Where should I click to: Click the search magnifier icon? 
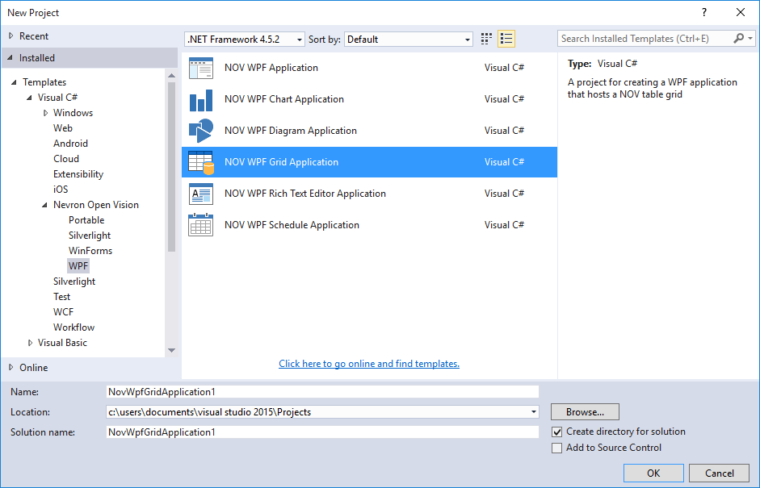[739, 39]
